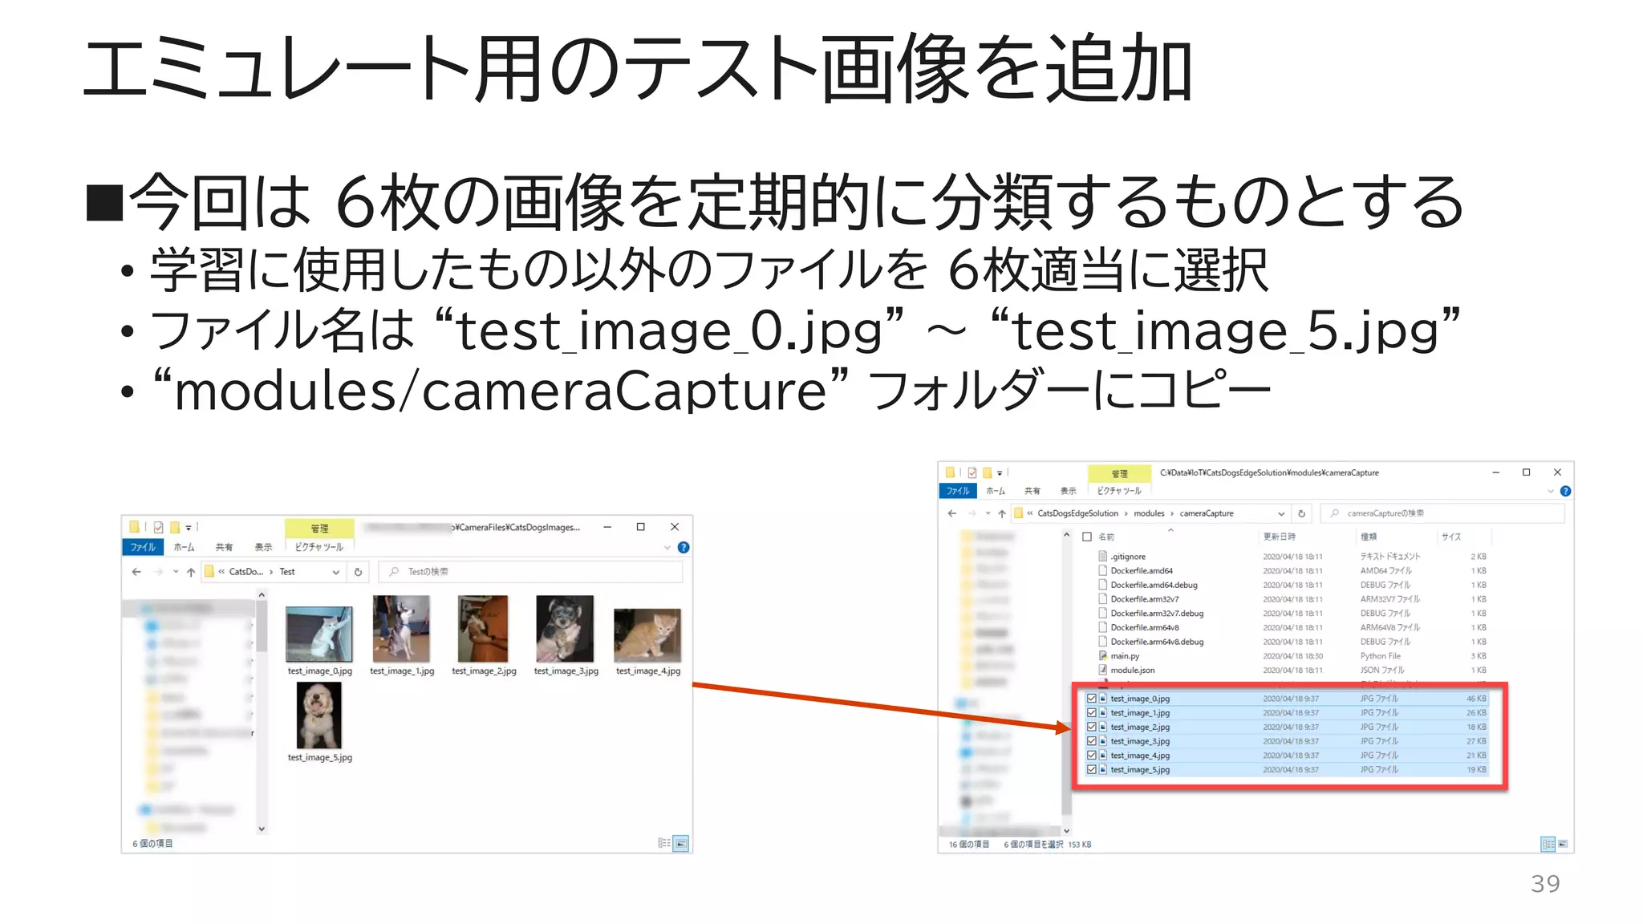Select the test_image_3.jpg puppy thumbnail
The image size is (1643, 924).
pyautogui.click(x=565, y=628)
